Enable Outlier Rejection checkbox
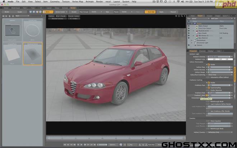 point(208,90)
